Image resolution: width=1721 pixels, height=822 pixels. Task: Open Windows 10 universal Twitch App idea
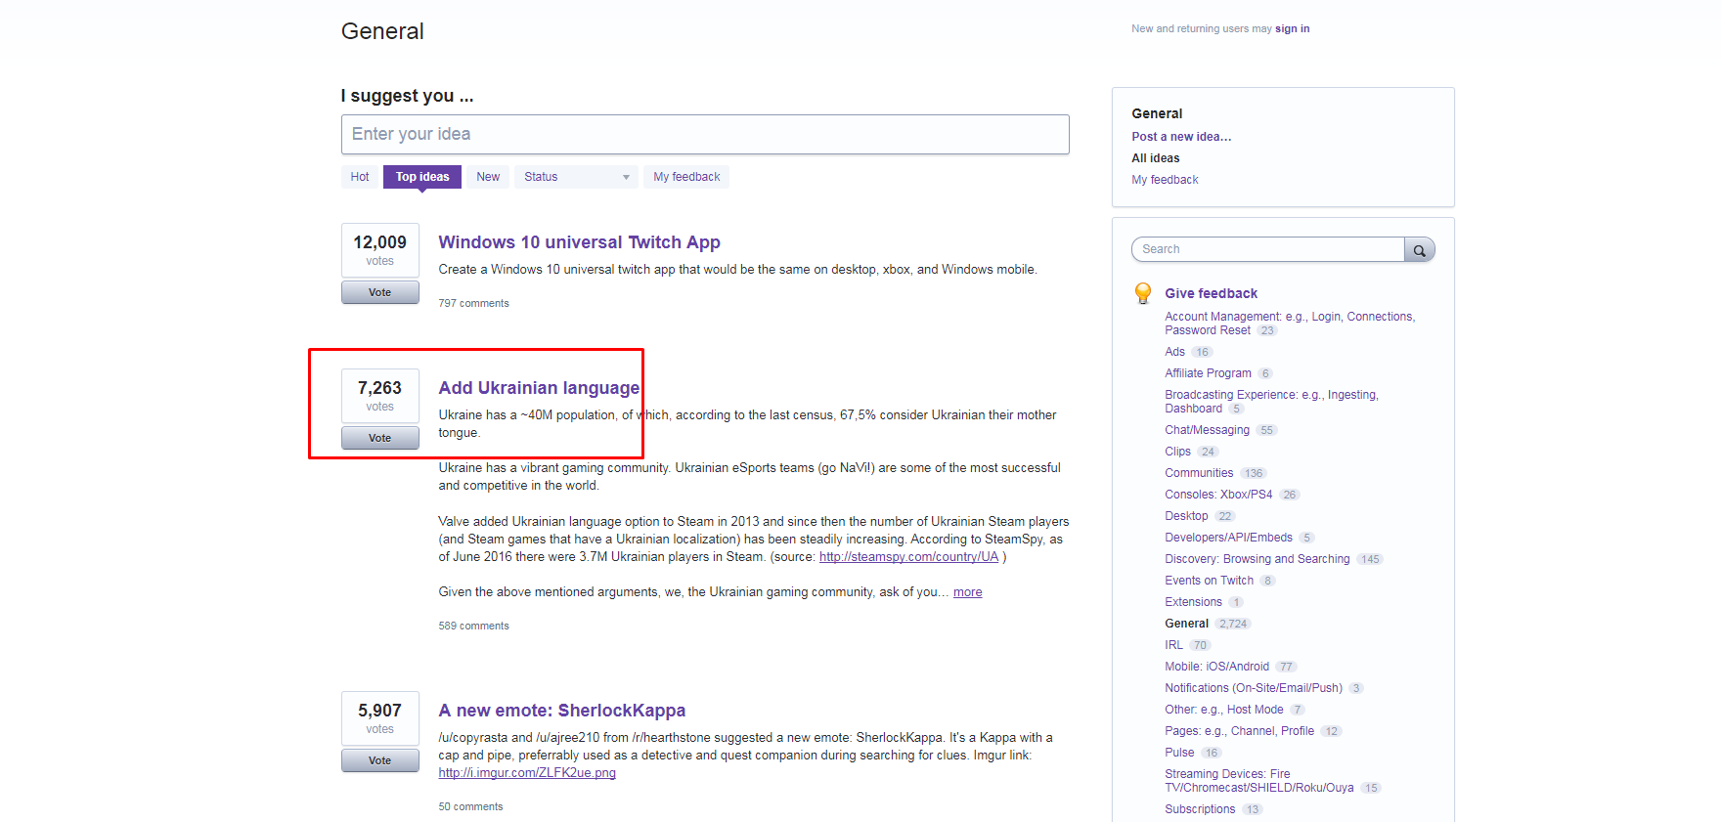[579, 242]
